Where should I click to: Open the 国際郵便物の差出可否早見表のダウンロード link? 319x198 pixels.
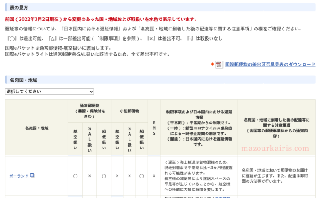[270, 65]
